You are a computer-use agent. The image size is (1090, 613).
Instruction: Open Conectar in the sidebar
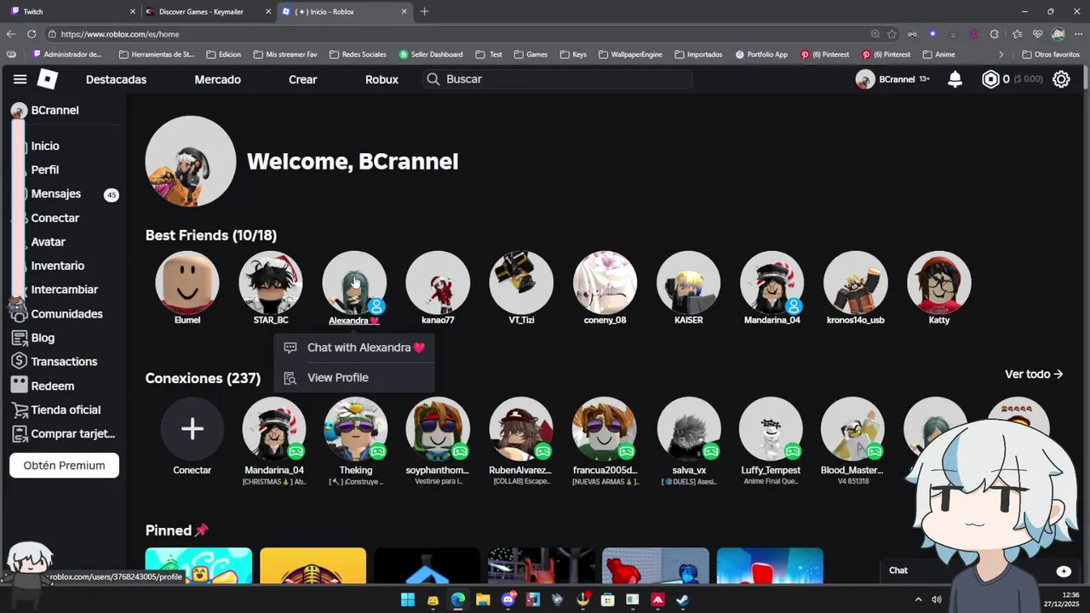coord(55,218)
